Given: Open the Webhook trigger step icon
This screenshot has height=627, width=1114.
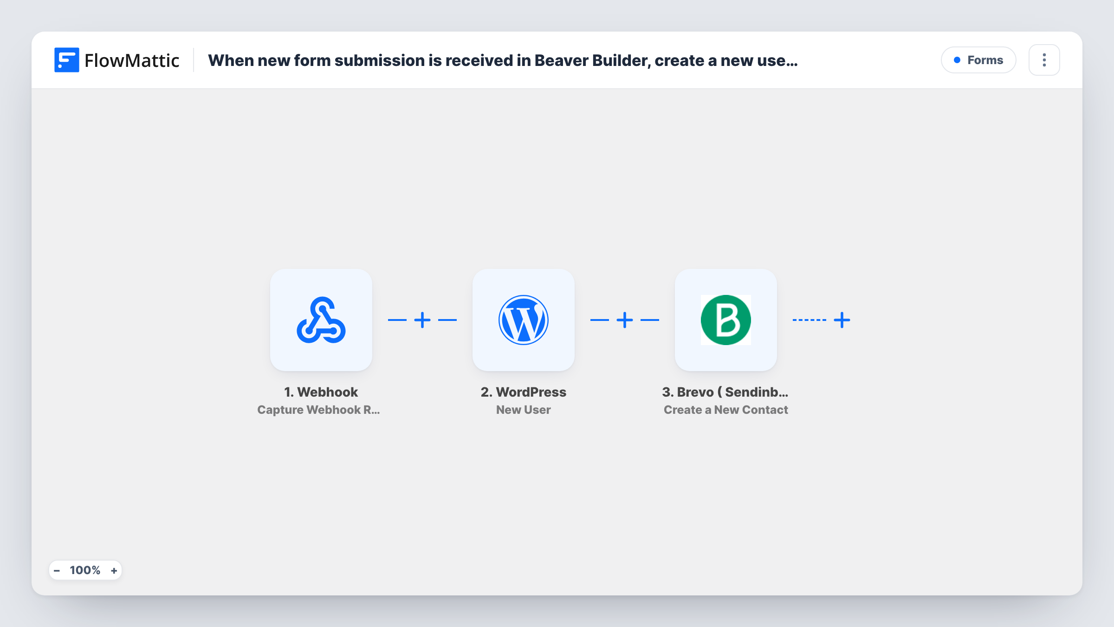Looking at the screenshot, I should [x=321, y=320].
